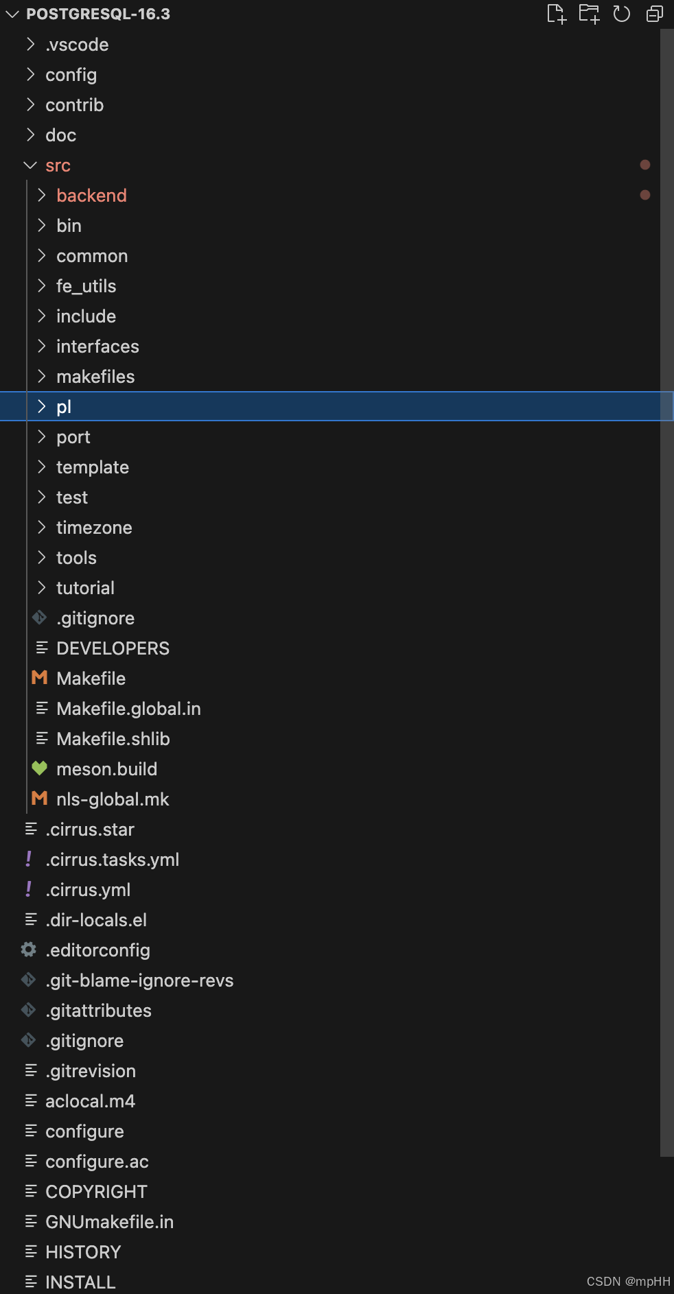Collapse the src folder

[30, 165]
